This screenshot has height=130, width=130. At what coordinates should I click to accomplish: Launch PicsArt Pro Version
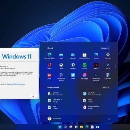(61, 77)
